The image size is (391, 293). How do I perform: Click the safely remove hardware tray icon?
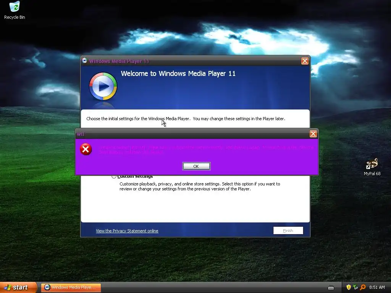(355, 287)
